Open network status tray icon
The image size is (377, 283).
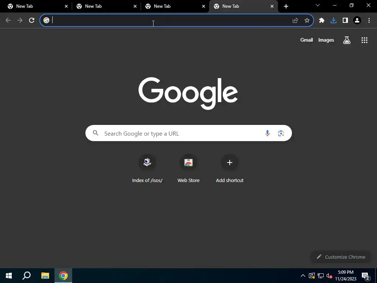coord(321,276)
